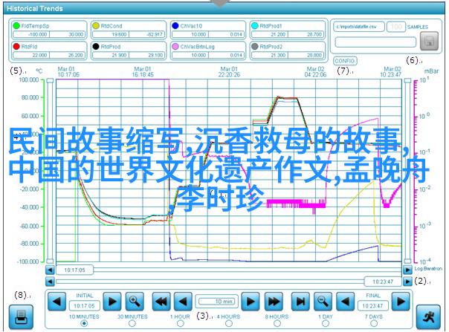The image size is (449, 332).
Task: Increase INITIAL time with its right arrow
Action: 112,302
